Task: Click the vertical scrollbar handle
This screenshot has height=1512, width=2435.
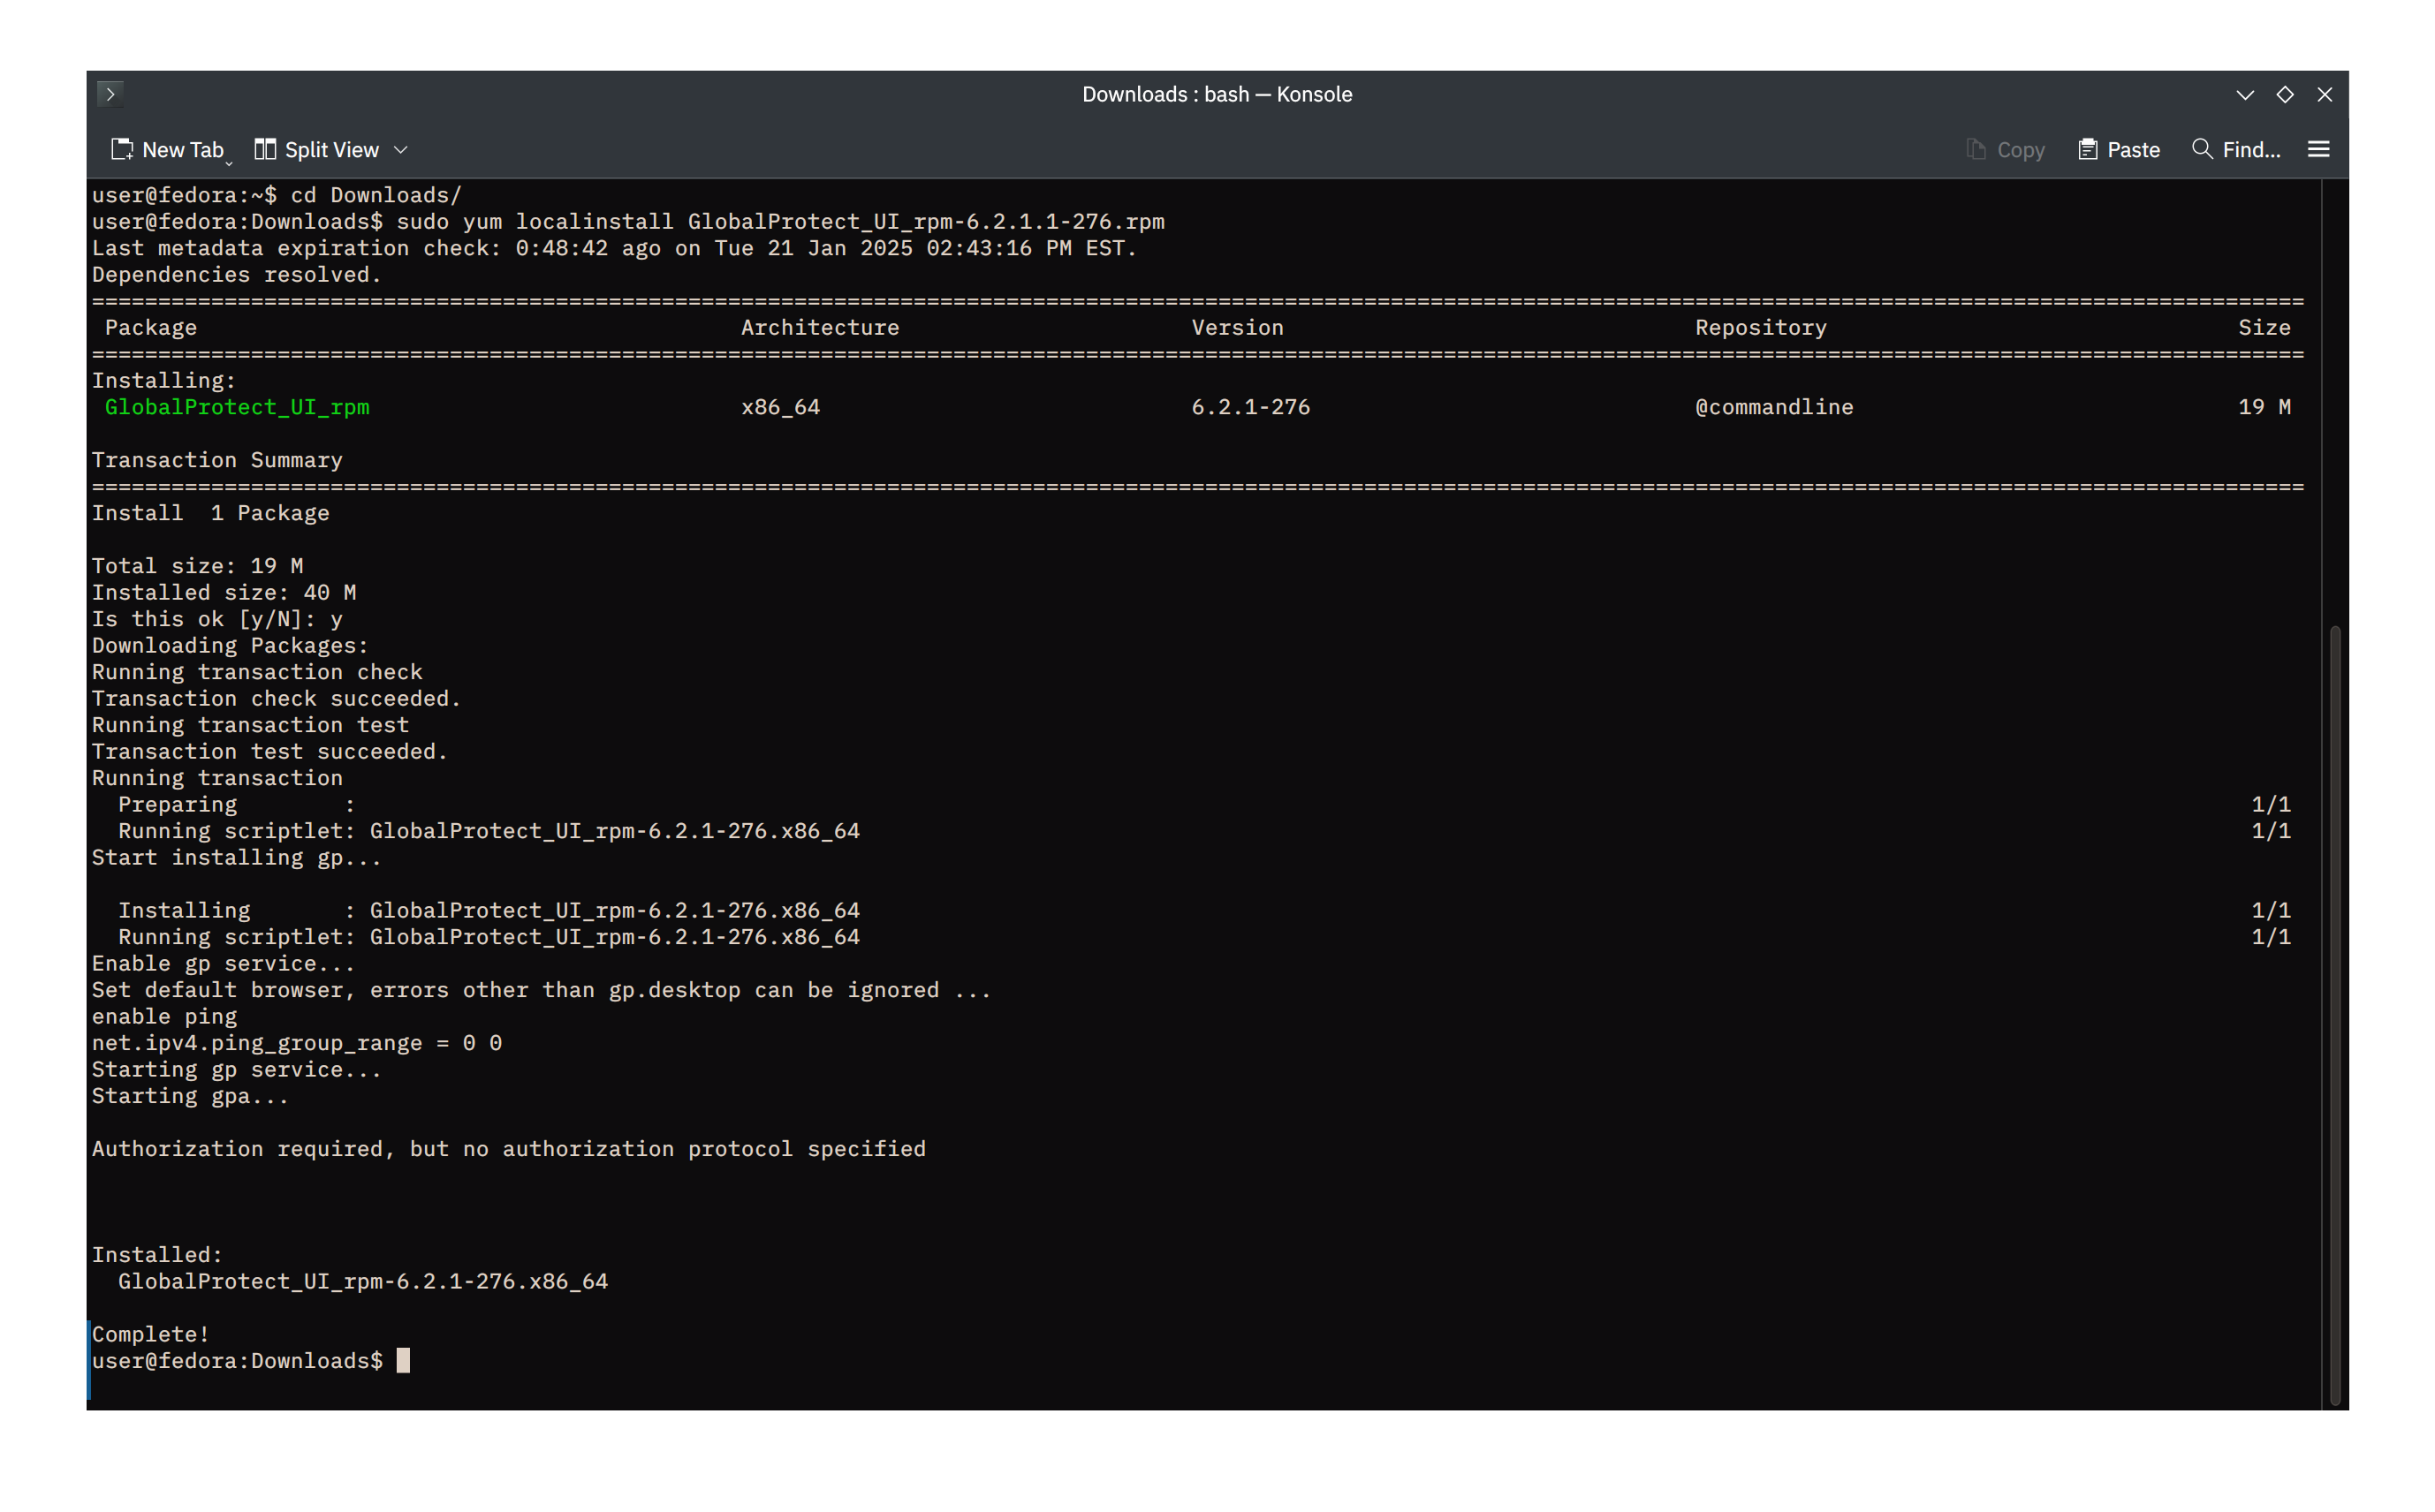Action: [x=2335, y=1010]
